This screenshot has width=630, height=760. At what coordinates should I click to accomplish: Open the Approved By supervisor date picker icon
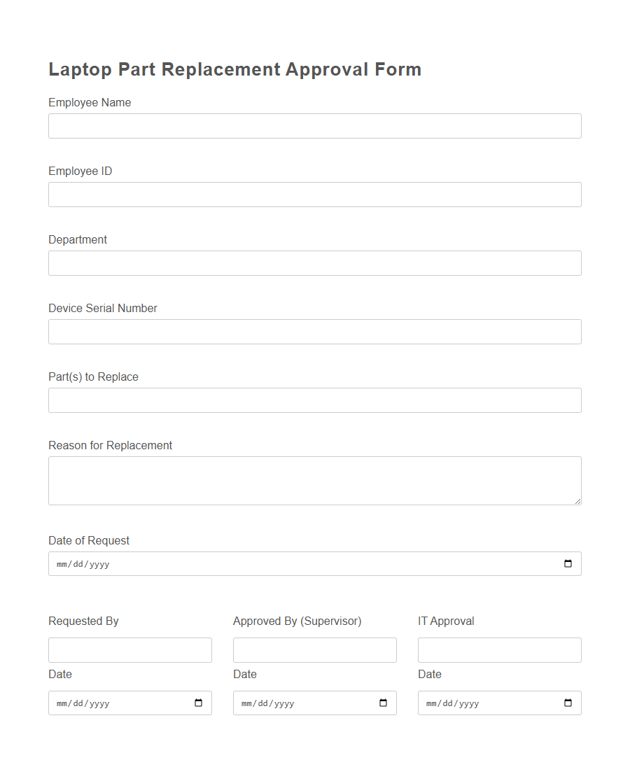coord(383,703)
